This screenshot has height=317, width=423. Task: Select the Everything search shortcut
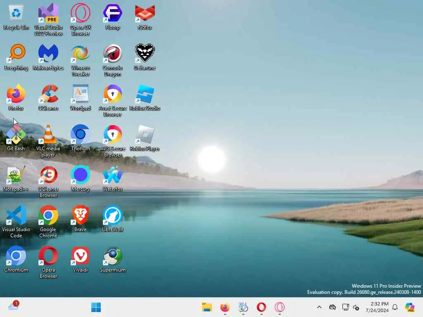tap(16, 57)
